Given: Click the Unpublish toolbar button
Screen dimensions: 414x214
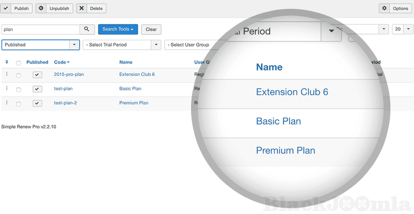Looking at the screenshot, I should [x=54, y=8].
